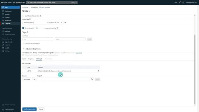199x112 pixels.
Task: Click info icon next to Node type label
Action: (x=30, y=19)
